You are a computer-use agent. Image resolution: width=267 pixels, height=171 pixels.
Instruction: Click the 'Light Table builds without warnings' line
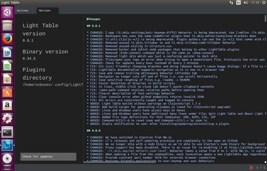coord(143,104)
